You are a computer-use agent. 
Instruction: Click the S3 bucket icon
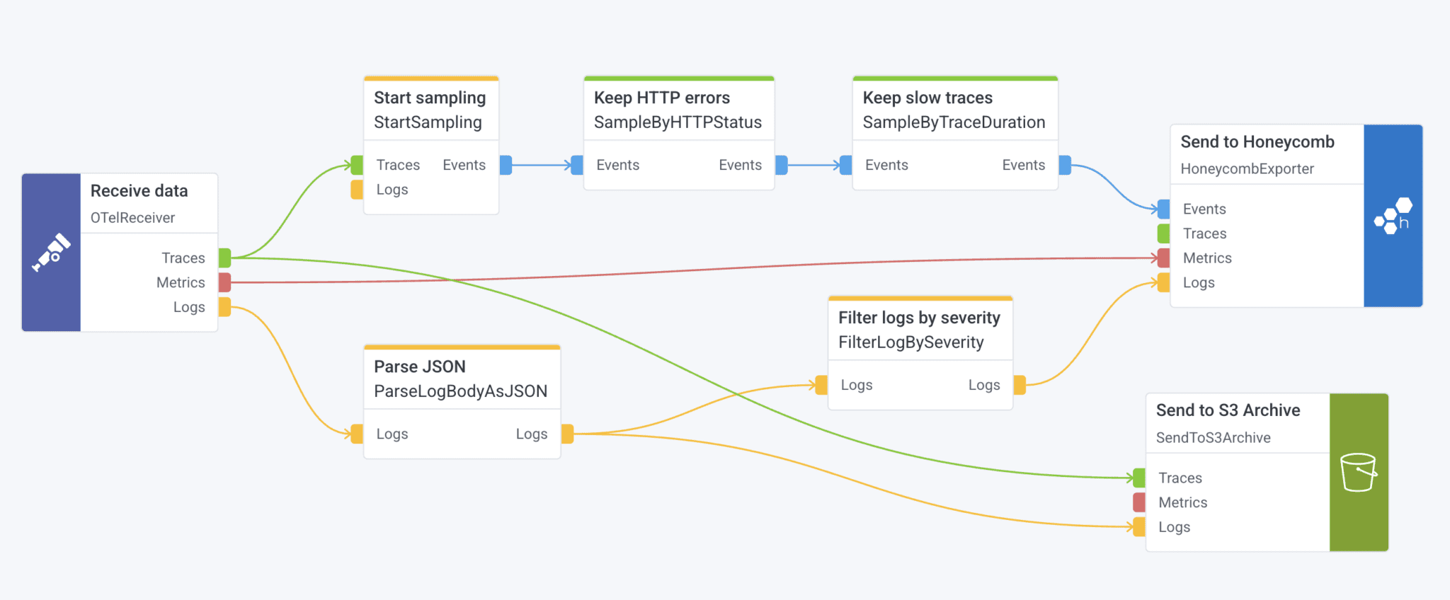pos(1358,472)
